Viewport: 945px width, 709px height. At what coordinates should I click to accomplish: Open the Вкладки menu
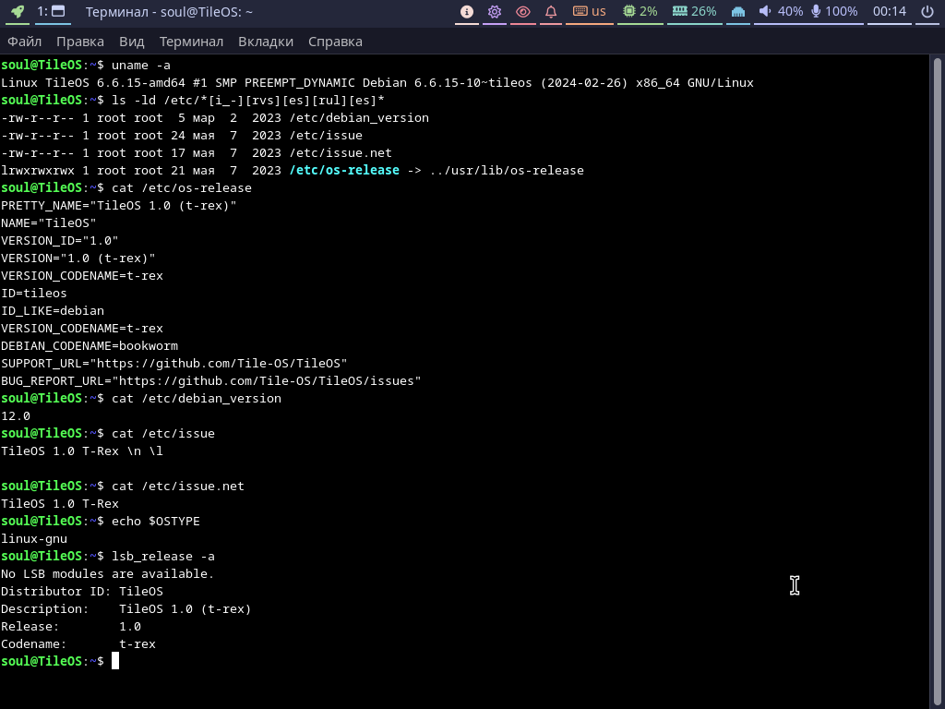coord(266,42)
